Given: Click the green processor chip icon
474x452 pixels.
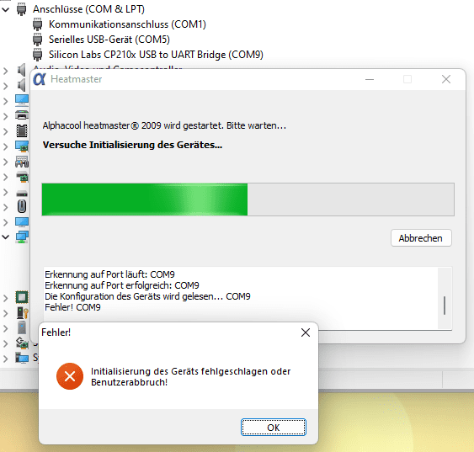Looking at the screenshot, I should [x=22, y=297].
